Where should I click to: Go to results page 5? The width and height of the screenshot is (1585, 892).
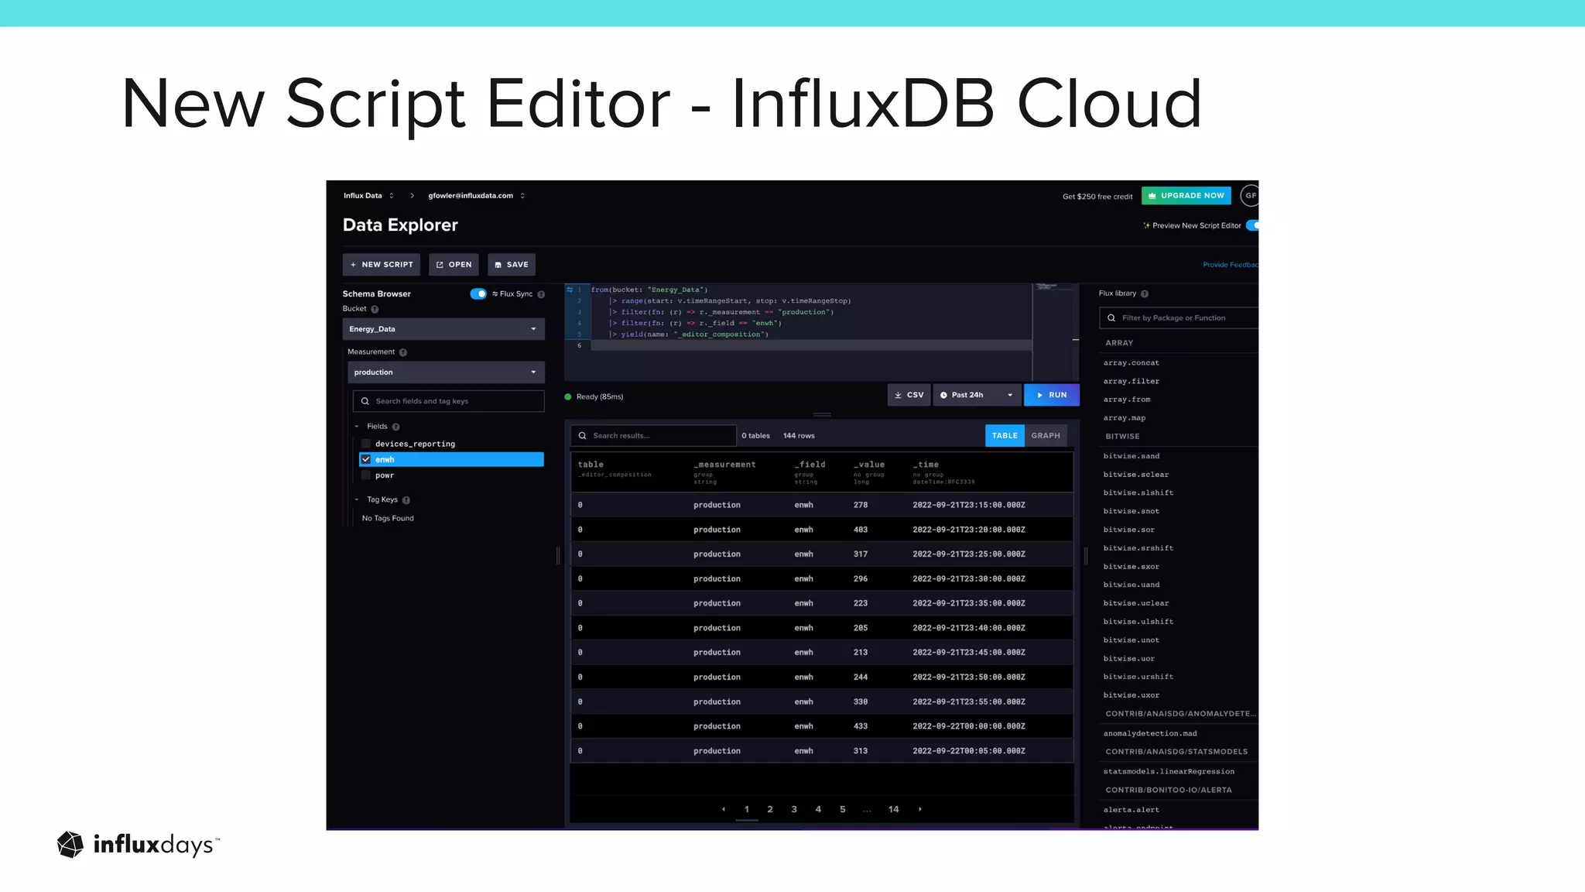[843, 809]
